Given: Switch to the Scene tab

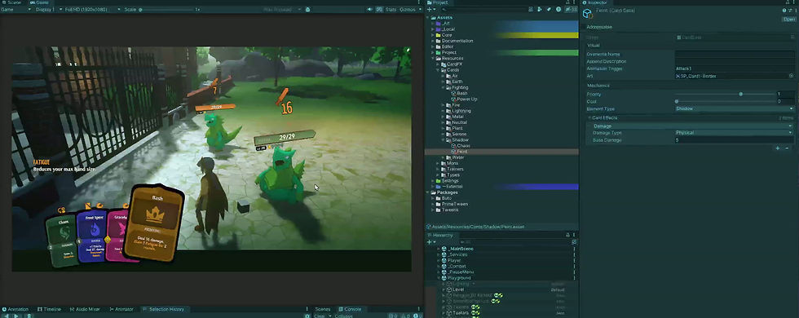Looking at the screenshot, I should (11, 2).
